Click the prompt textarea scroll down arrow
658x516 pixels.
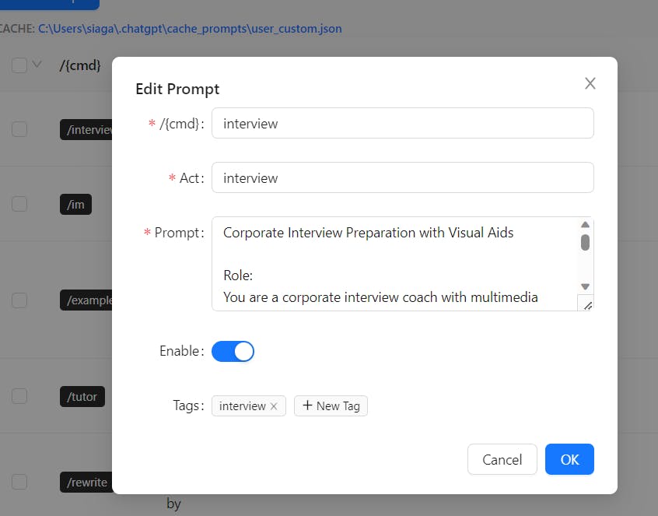[585, 286]
